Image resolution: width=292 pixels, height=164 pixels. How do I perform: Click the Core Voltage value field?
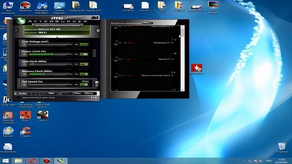(x=84, y=45)
